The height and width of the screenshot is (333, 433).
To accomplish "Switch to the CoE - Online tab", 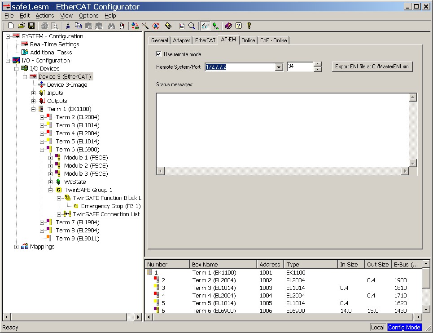I will 273,40.
